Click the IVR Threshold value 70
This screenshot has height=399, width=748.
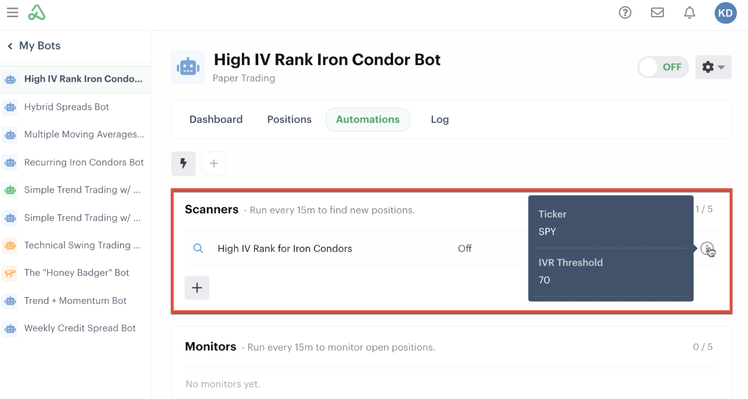coord(544,280)
